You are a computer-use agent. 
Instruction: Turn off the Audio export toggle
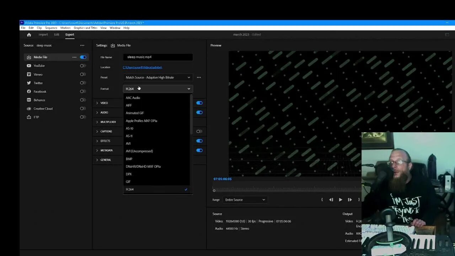click(x=199, y=113)
